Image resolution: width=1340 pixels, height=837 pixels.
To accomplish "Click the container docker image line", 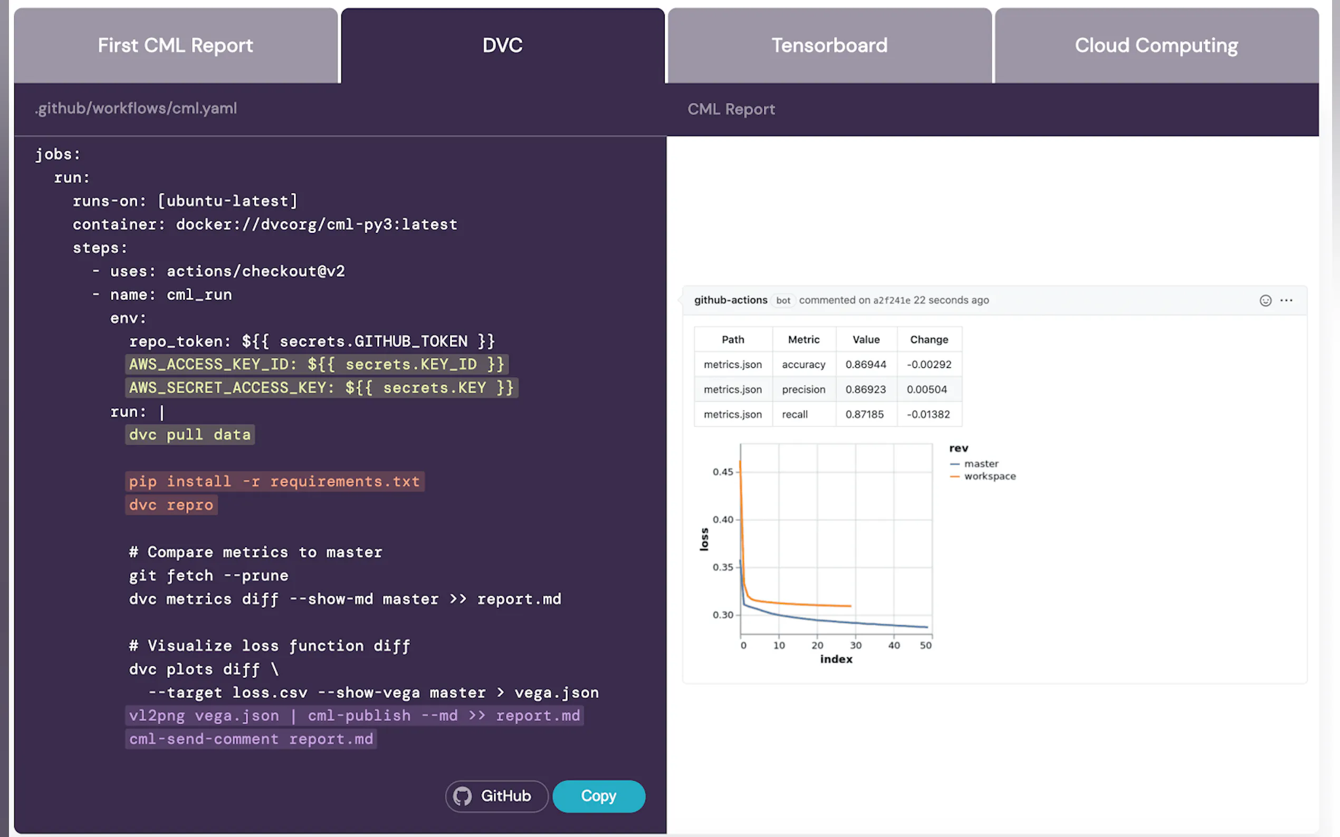I will pyautogui.click(x=265, y=224).
